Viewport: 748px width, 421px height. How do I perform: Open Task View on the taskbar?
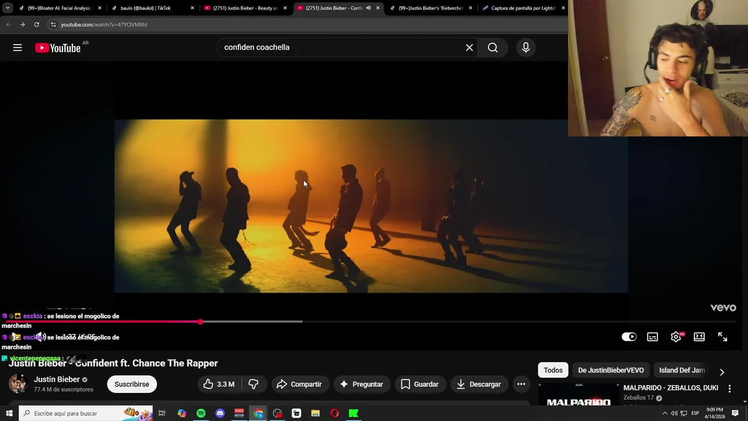point(162,413)
